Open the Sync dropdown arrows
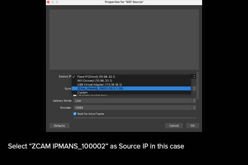 point(194,88)
